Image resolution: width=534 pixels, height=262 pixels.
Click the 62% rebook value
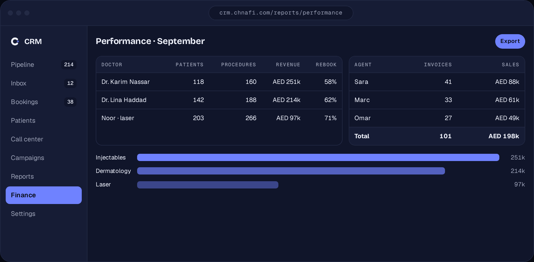pyautogui.click(x=330, y=100)
